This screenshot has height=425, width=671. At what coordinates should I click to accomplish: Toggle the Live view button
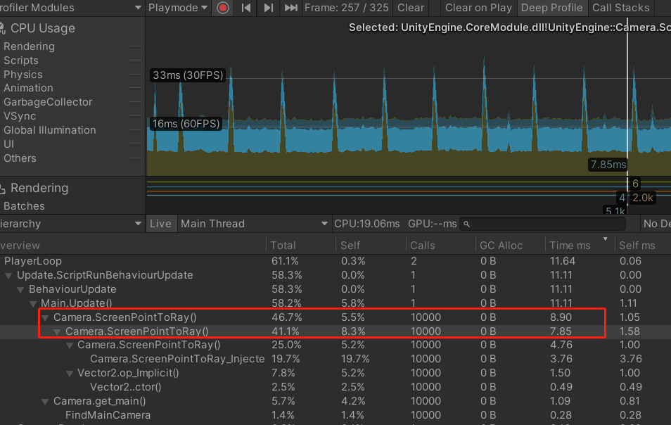[161, 223]
